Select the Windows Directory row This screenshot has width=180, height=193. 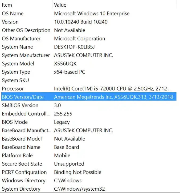click(24, 180)
